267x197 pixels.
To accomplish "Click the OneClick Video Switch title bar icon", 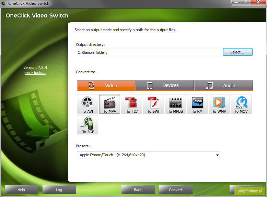I will click(x=3, y=3).
